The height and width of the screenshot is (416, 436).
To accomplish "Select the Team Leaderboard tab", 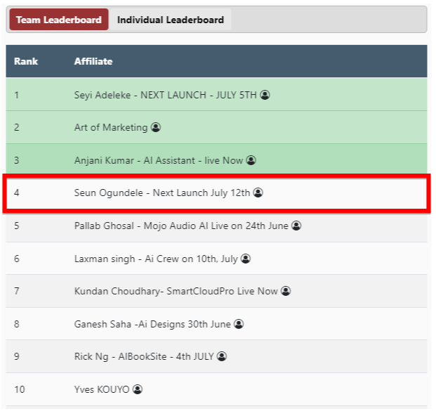I will click(x=59, y=20).
